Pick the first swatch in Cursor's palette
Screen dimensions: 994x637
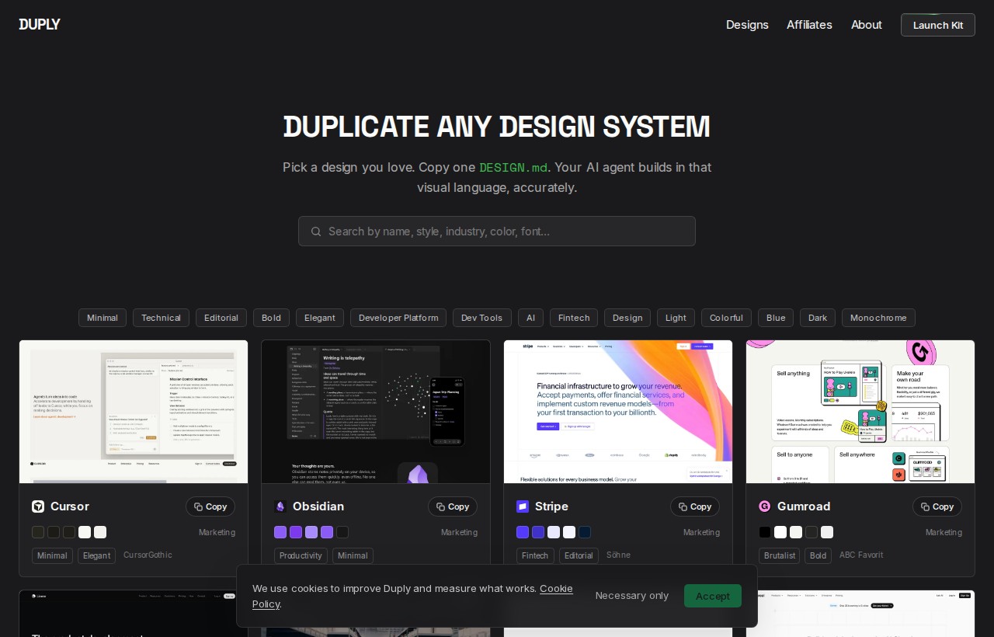pyautogui.click(x=38, y=532)
